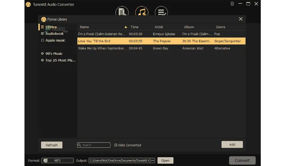Click the TunesKit Audio Converter logo icon
288x166 pixels.
pyautogui.click(x=28, y=4)
